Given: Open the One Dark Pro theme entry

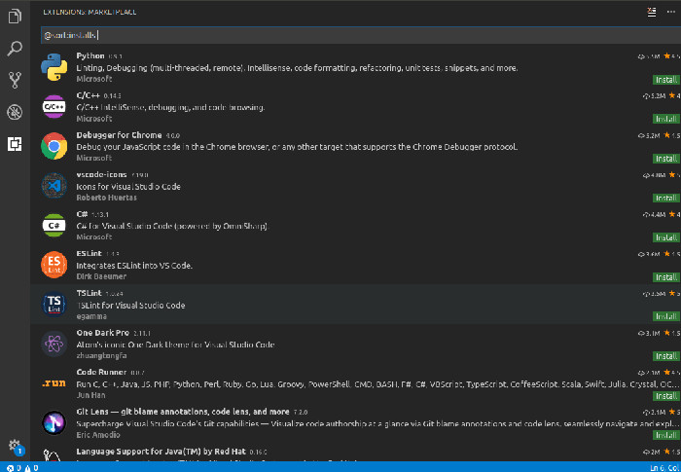Looking at the screenshot, I should tap(292, 345).
